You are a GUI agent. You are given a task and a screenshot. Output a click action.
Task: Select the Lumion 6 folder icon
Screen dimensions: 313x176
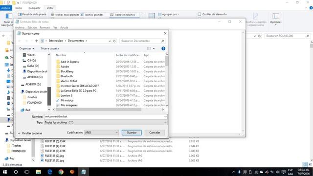(58, 96)
